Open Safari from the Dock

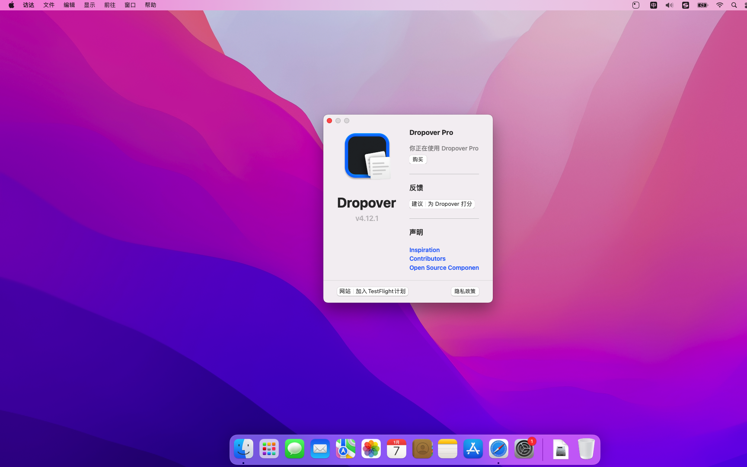point(499,449)
